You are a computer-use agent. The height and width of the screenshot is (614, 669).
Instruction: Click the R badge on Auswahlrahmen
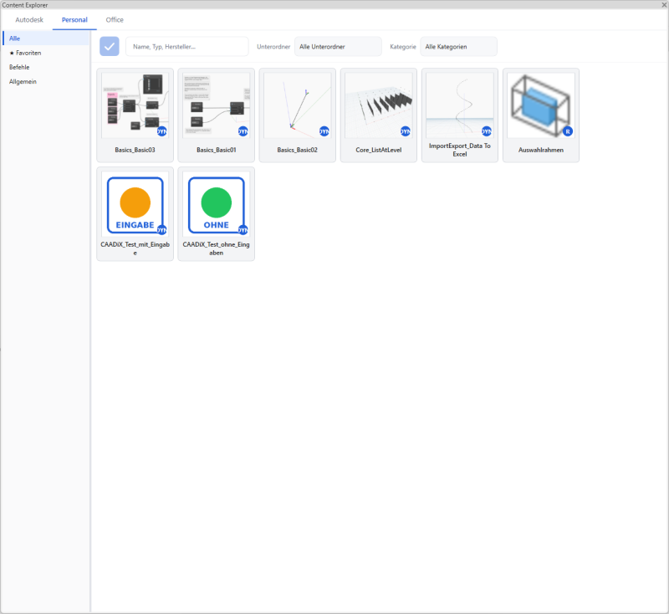[568, 131]
